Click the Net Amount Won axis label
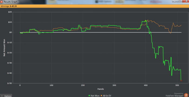 pyautogui.click(x=4, y=48)
